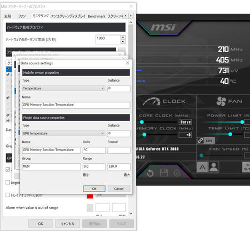Toggle the link icon beside ON
Image resolution: width=250 pixels, height=231 pixels.
point(201,140)
